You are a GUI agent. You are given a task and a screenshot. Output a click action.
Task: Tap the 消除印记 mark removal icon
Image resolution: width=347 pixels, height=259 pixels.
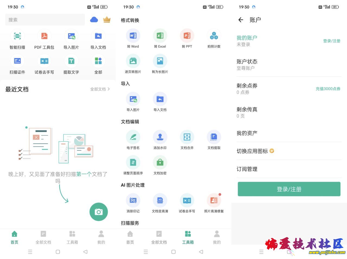click(133, 201)
